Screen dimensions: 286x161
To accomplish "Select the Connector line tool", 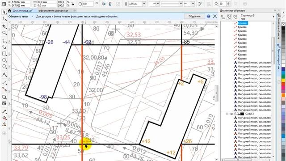I will point(4,89).
